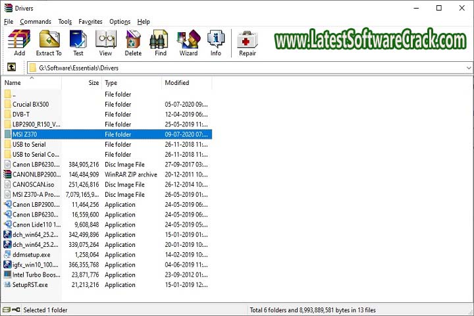The width and height of the screenshot is (474, 316).
Task: Open the Favorites menu
Action: pyautogui.click(x=90, y=22)
